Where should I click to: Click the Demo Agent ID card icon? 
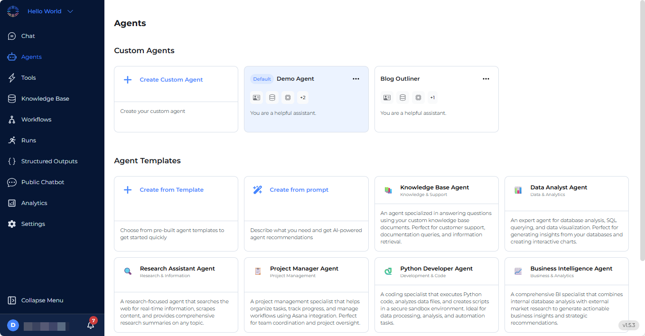257,98
